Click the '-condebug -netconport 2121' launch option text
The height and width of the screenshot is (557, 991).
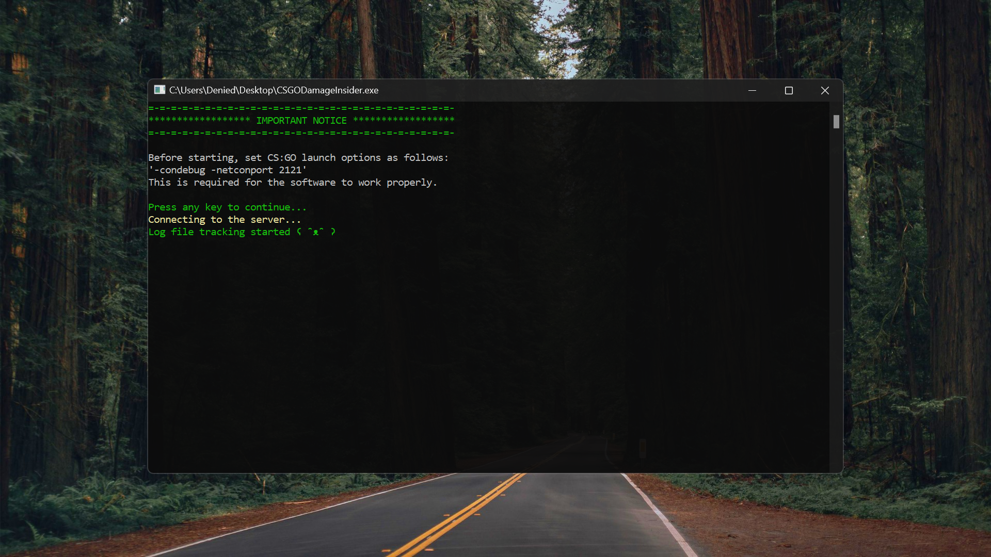(227, 170)
